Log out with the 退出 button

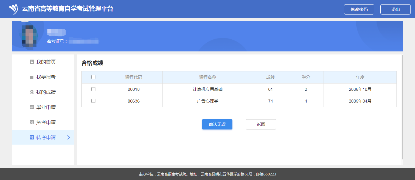click(395, 9)
